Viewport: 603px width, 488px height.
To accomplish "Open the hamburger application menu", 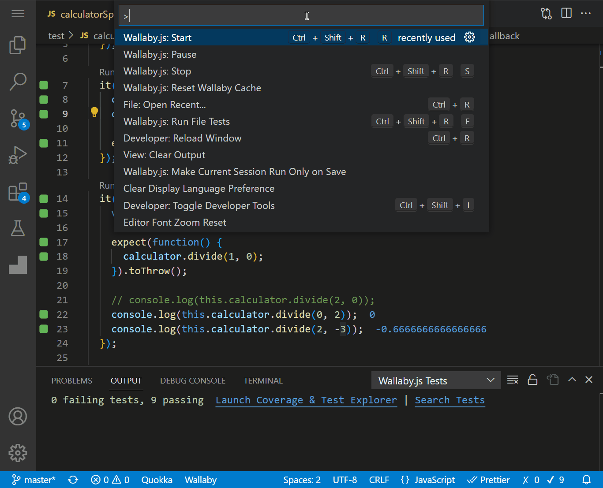I will click(18, 14).
